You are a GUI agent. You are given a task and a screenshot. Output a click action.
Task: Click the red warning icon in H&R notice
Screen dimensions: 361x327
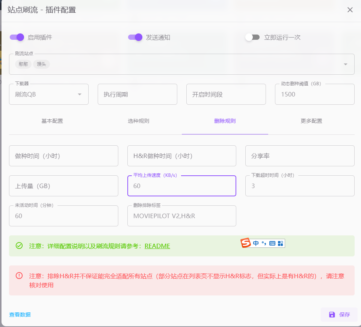19,276
